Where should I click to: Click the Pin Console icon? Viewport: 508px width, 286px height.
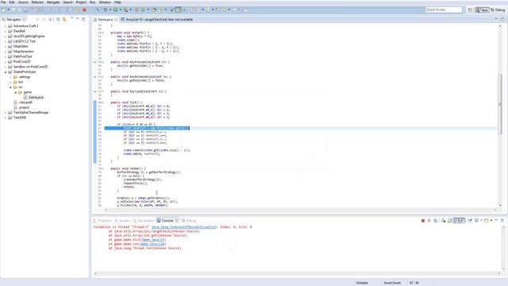coord(470,221)
